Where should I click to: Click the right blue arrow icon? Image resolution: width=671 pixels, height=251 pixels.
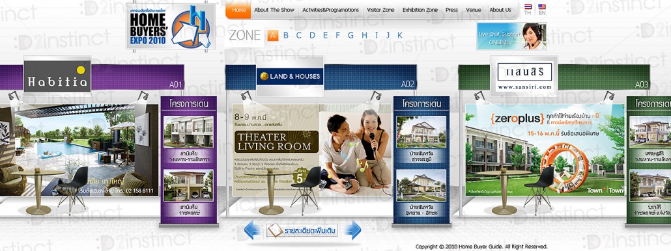tap(353, 230)
